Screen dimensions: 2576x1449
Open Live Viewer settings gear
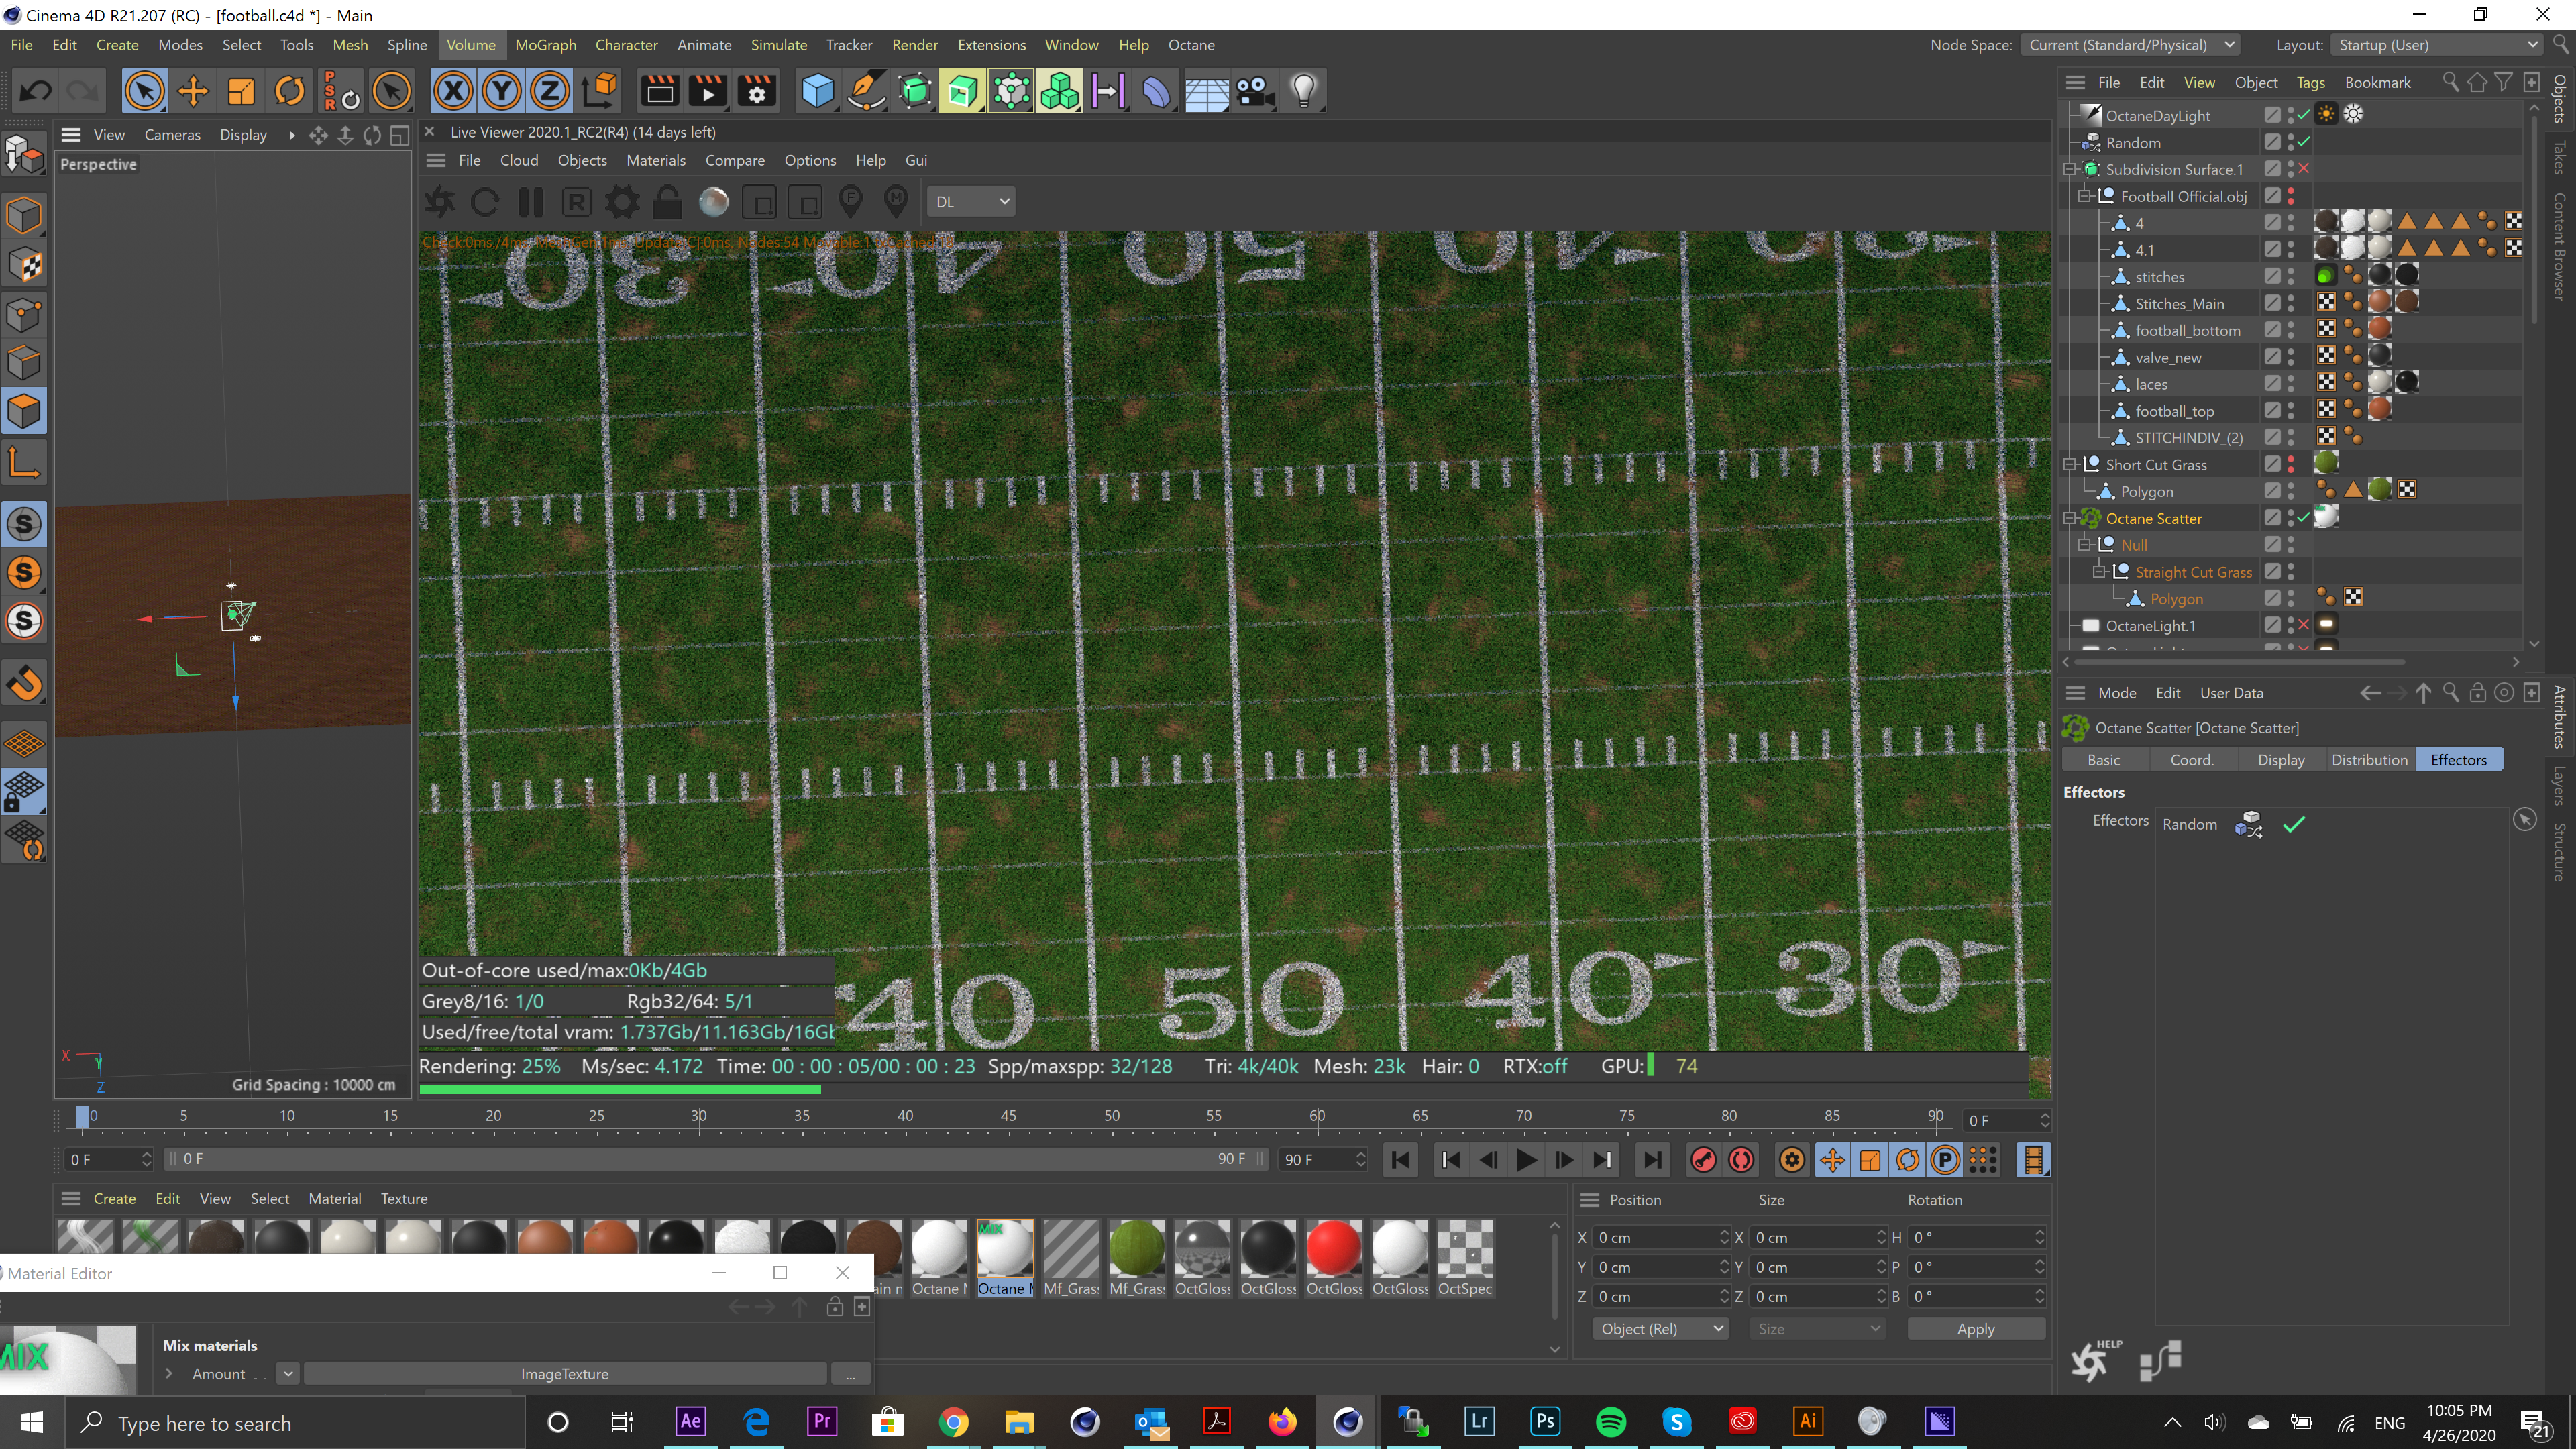(622, 202)
